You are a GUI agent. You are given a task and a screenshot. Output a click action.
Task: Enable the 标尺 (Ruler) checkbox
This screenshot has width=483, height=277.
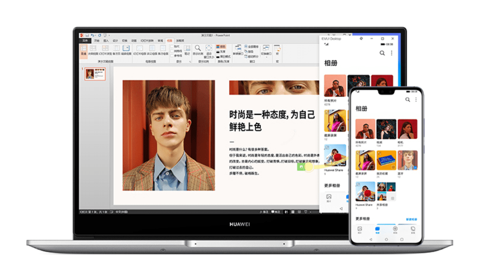click(172, 46)
